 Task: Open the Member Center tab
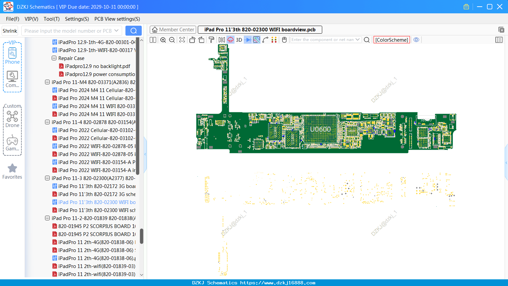click(173, 30)
